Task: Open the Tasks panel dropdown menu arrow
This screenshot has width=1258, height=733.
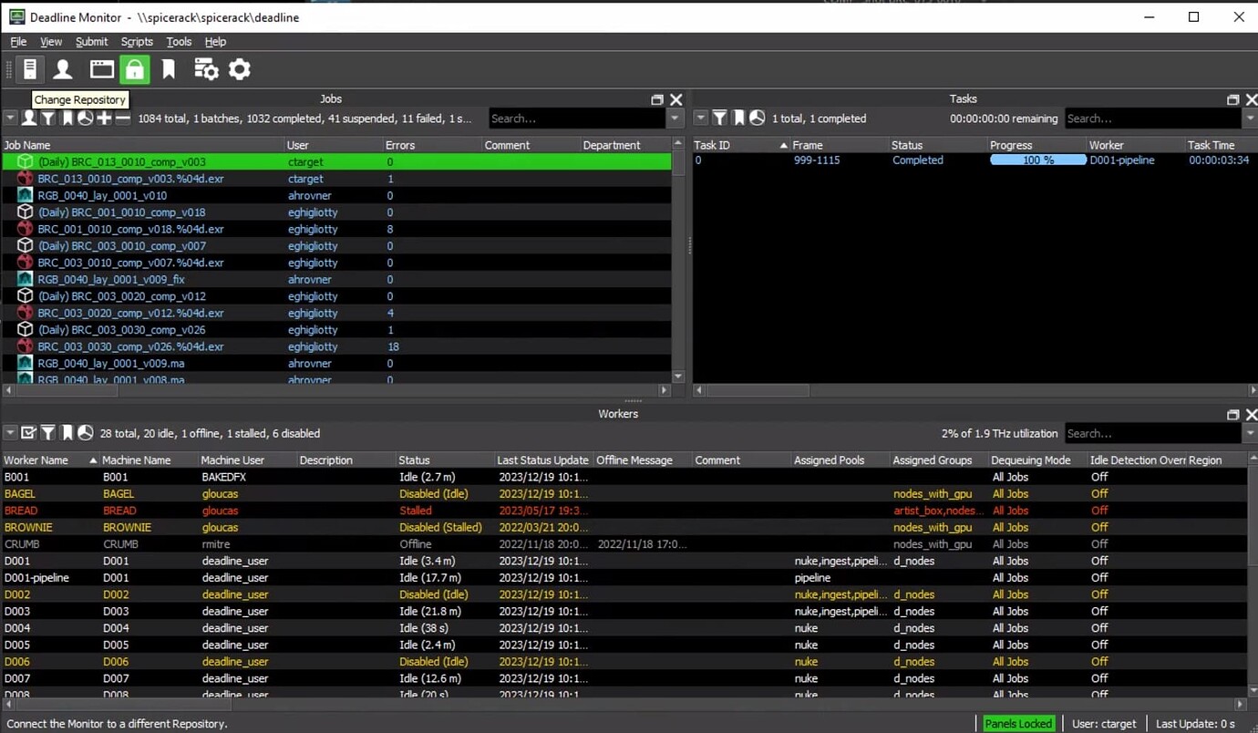Action: (x=701, y=119)
